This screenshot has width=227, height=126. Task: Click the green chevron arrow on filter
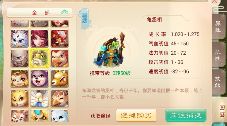(x=64, y=12)
